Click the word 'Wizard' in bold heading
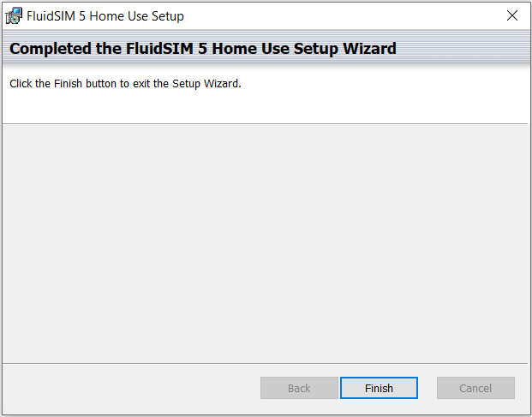The height and width of the screenshot is (417, 532). click(x=369, y=49)
